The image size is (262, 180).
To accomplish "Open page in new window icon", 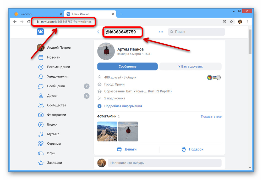I will click(x=225, y=22).
